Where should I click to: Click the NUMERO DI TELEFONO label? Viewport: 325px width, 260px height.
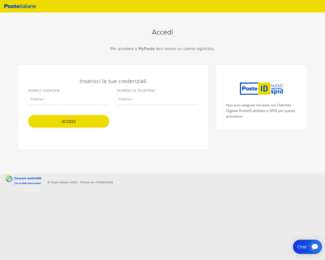[x=136, y=91]
